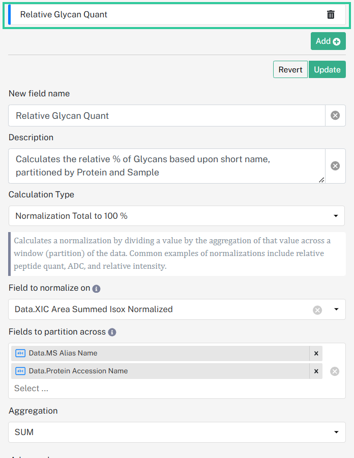Image resolution: width=354 pixels, height=458 pixels.
Task: Open the Calculation Type dropdown
Action: click(176, 216)
